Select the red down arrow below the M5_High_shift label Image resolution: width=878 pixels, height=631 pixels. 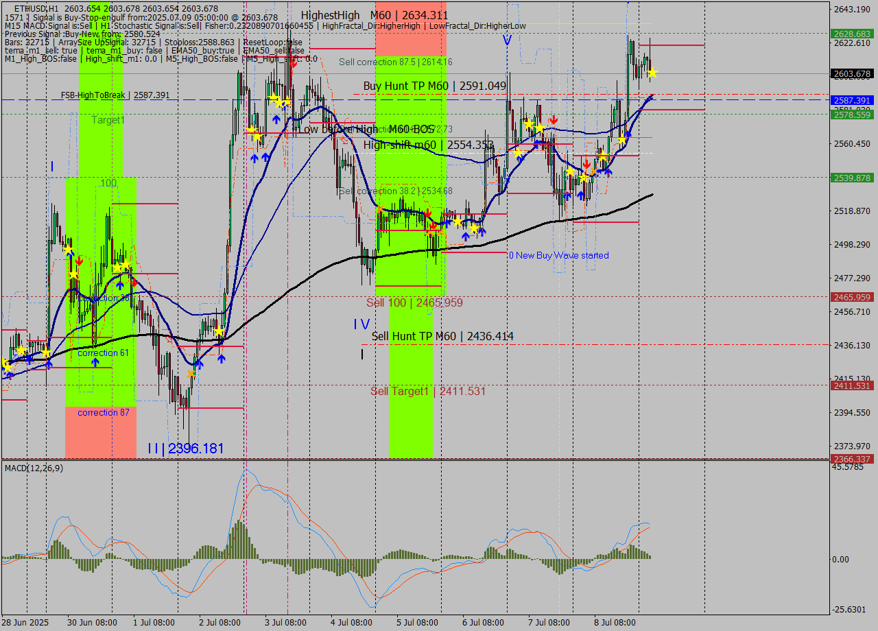[x=294, y=64]
